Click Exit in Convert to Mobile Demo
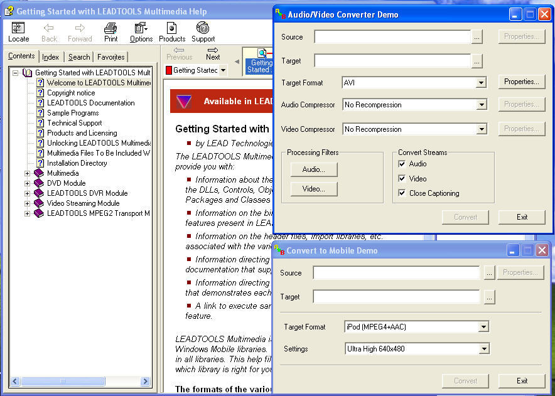 pyautogui.click(x=522, y=381)
